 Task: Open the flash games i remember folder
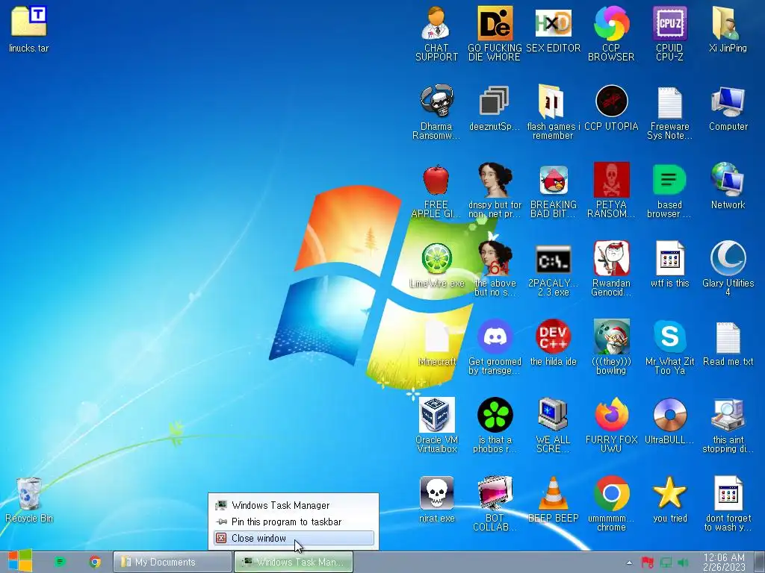[553, 101]
